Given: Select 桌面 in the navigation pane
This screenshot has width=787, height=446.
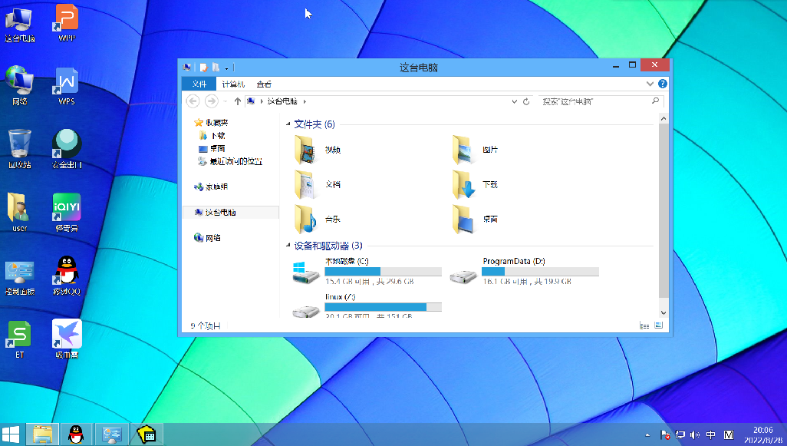Looking at the screenshot, I should (212, 149).
